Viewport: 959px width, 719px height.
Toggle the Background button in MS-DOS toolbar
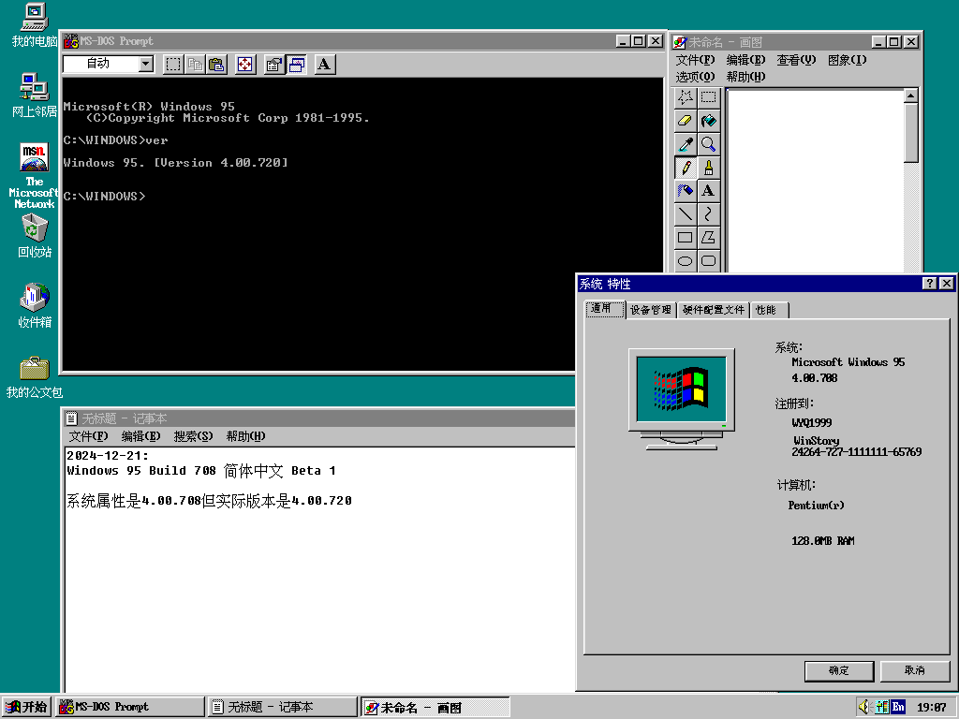[296, 65]
